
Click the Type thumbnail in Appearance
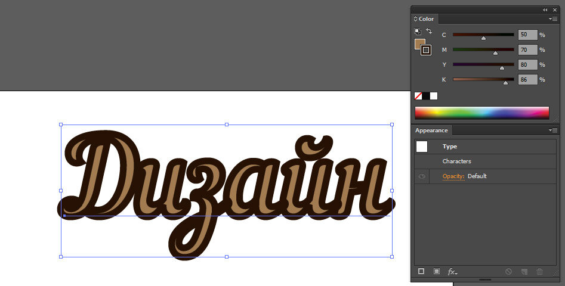[x=422, y=147]
